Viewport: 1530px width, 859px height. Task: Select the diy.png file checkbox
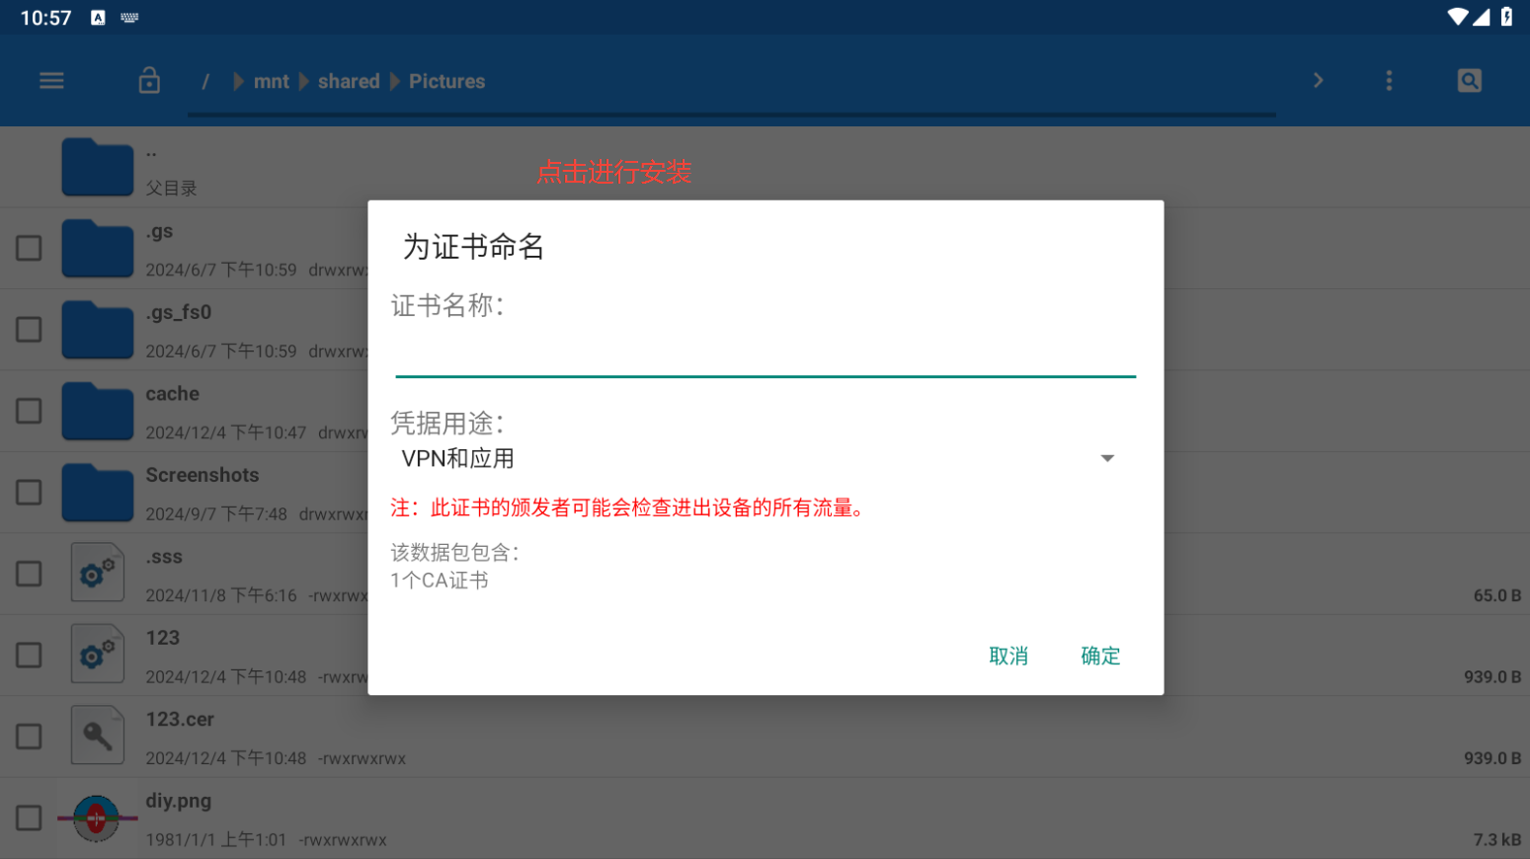click(x=29, y=818)
